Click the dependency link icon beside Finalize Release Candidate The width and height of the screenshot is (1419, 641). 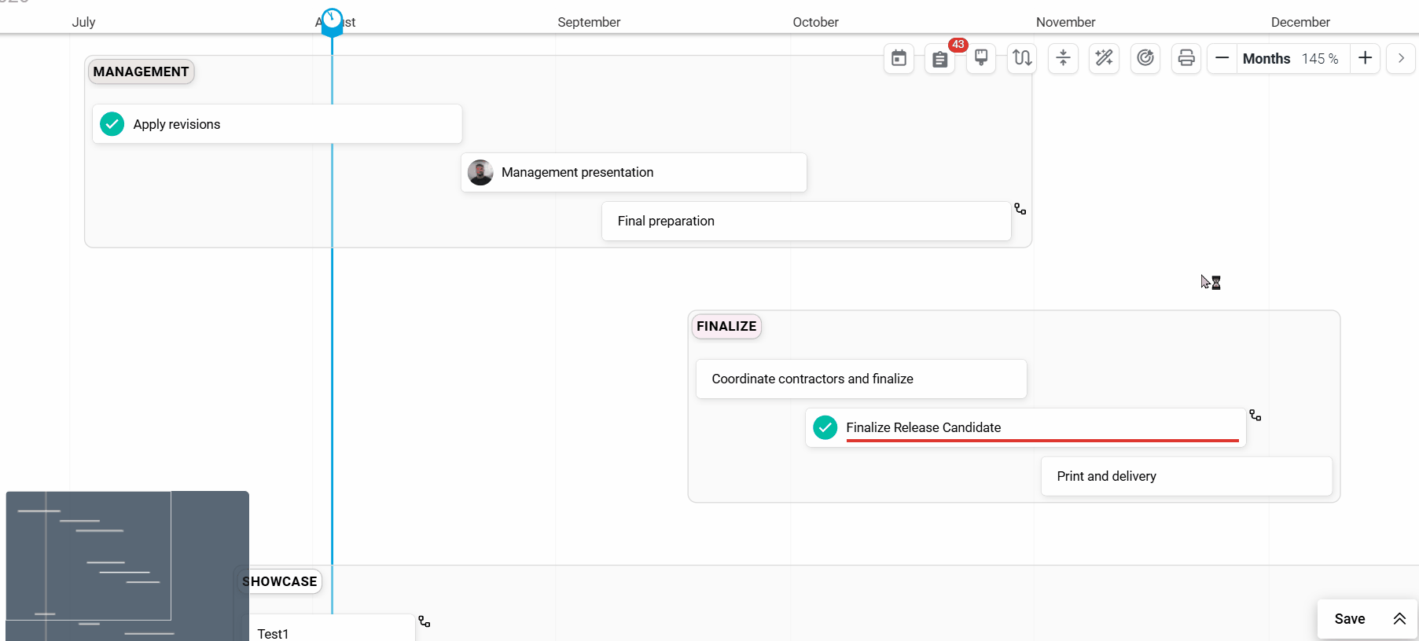click(1255, 415)
